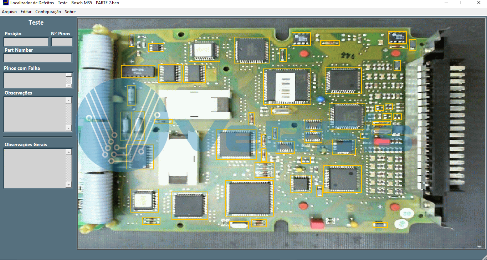Open the Sobre menu
487x260 pixels.
(x=70, y=12)
